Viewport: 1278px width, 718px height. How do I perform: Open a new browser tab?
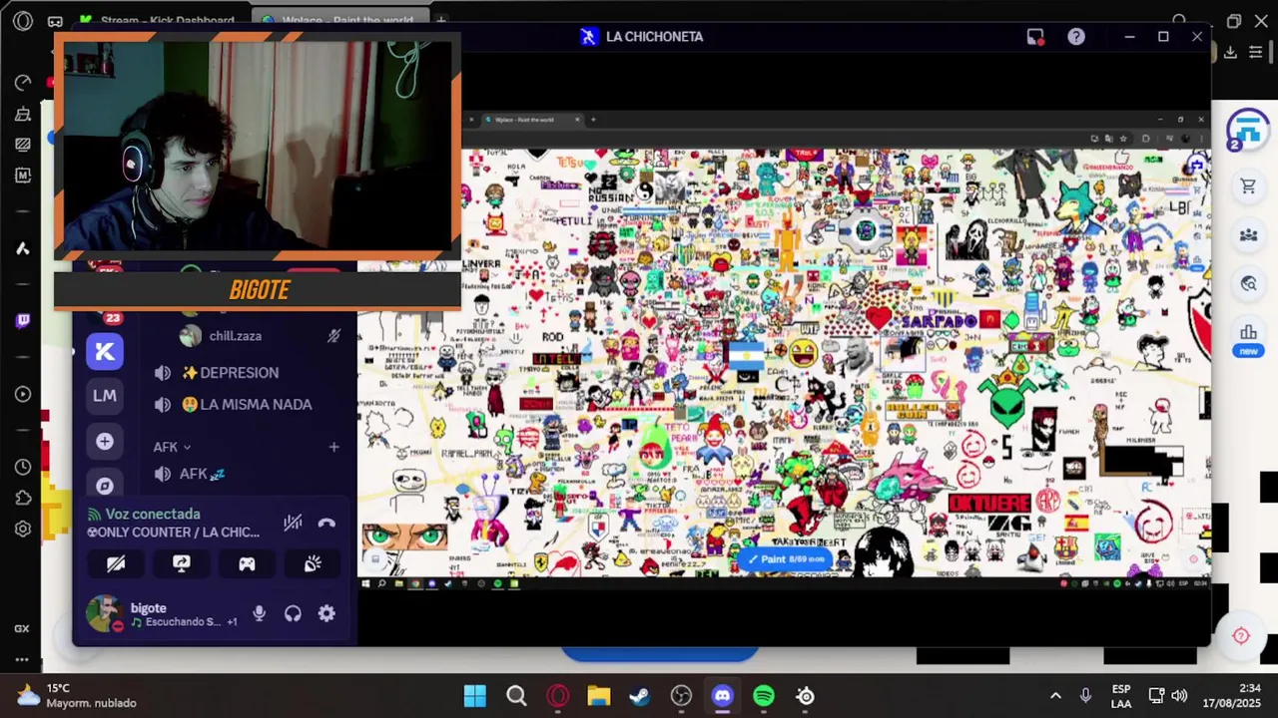440,20
